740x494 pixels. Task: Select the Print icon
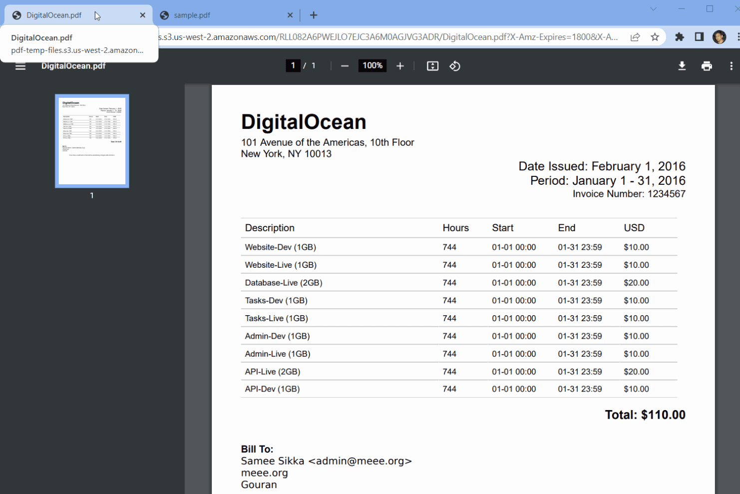coord(707,65)
